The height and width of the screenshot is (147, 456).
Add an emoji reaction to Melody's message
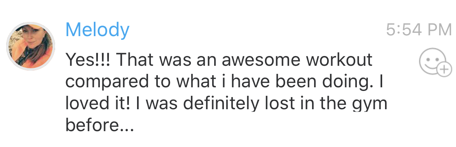coord(435,62)
